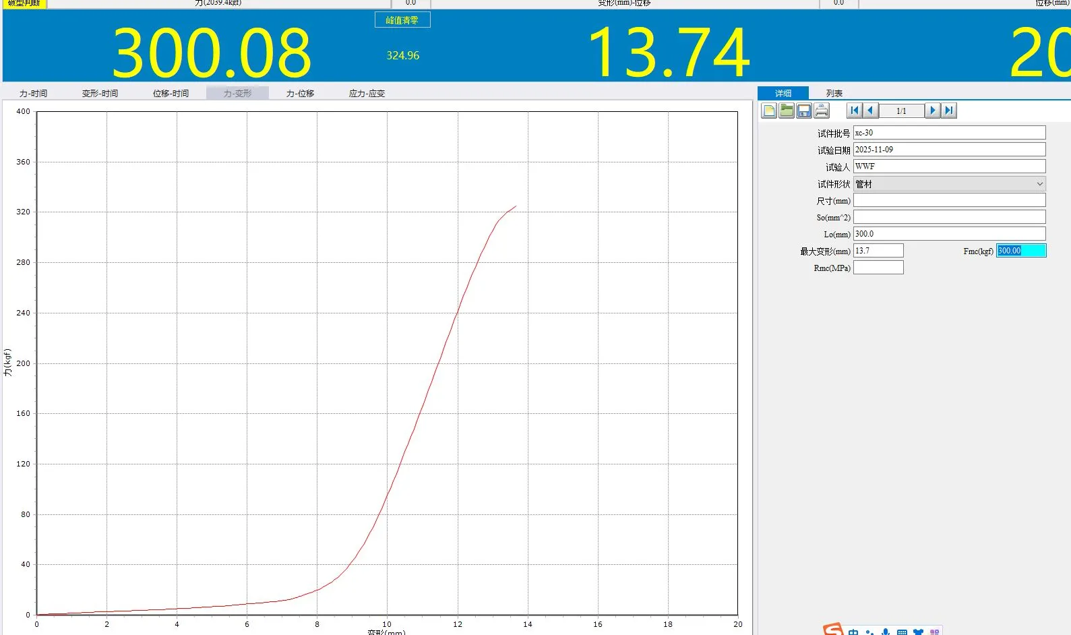Switch to the 变形-时间 chart tab
Screen dimensions: 1071x635
click(100, 93)
